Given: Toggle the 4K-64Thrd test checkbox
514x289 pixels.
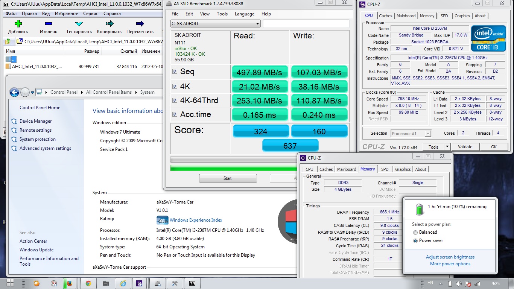Looking at the screenshot, I should (x=175, y=100).
